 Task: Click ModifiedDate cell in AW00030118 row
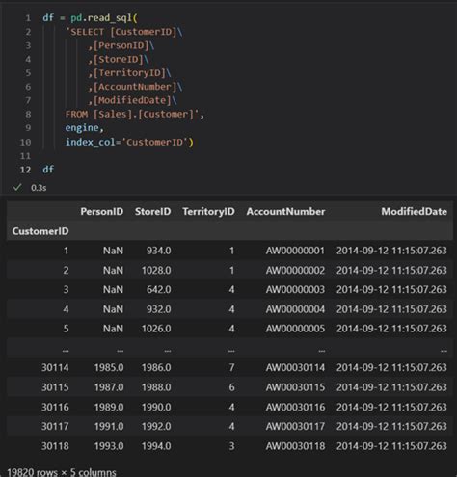391,446
